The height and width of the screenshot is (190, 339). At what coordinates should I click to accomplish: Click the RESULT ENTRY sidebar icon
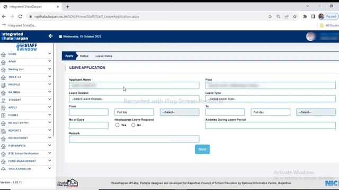pos(3,123)
